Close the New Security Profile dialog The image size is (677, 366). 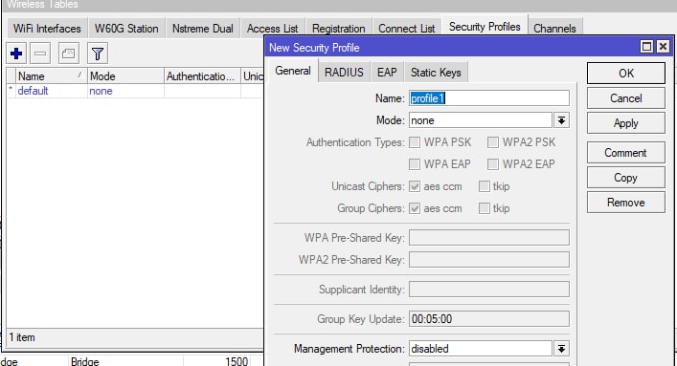coord(663,47)
